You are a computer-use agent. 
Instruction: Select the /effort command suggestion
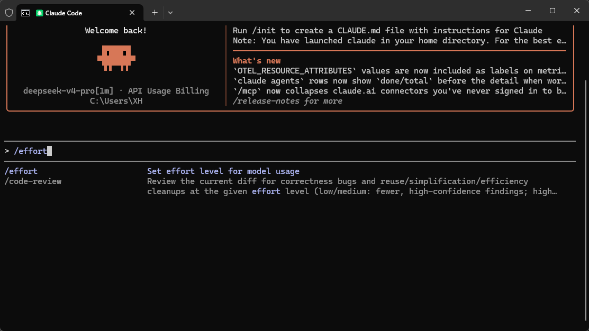point(21,171)
